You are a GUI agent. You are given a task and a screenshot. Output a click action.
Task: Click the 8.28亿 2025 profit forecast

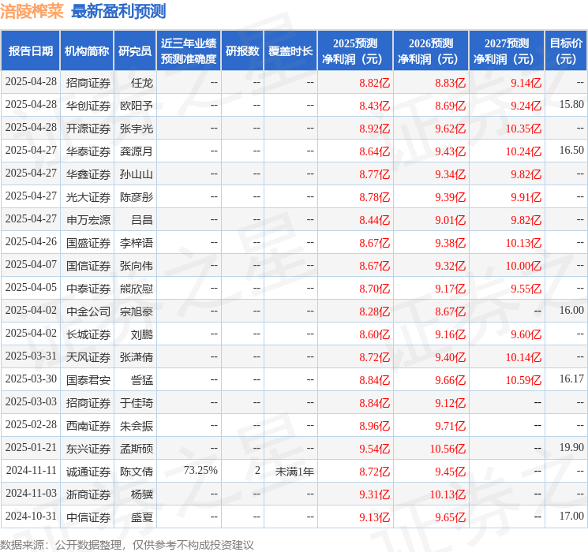pyautogui.click(x=374, y=311)
